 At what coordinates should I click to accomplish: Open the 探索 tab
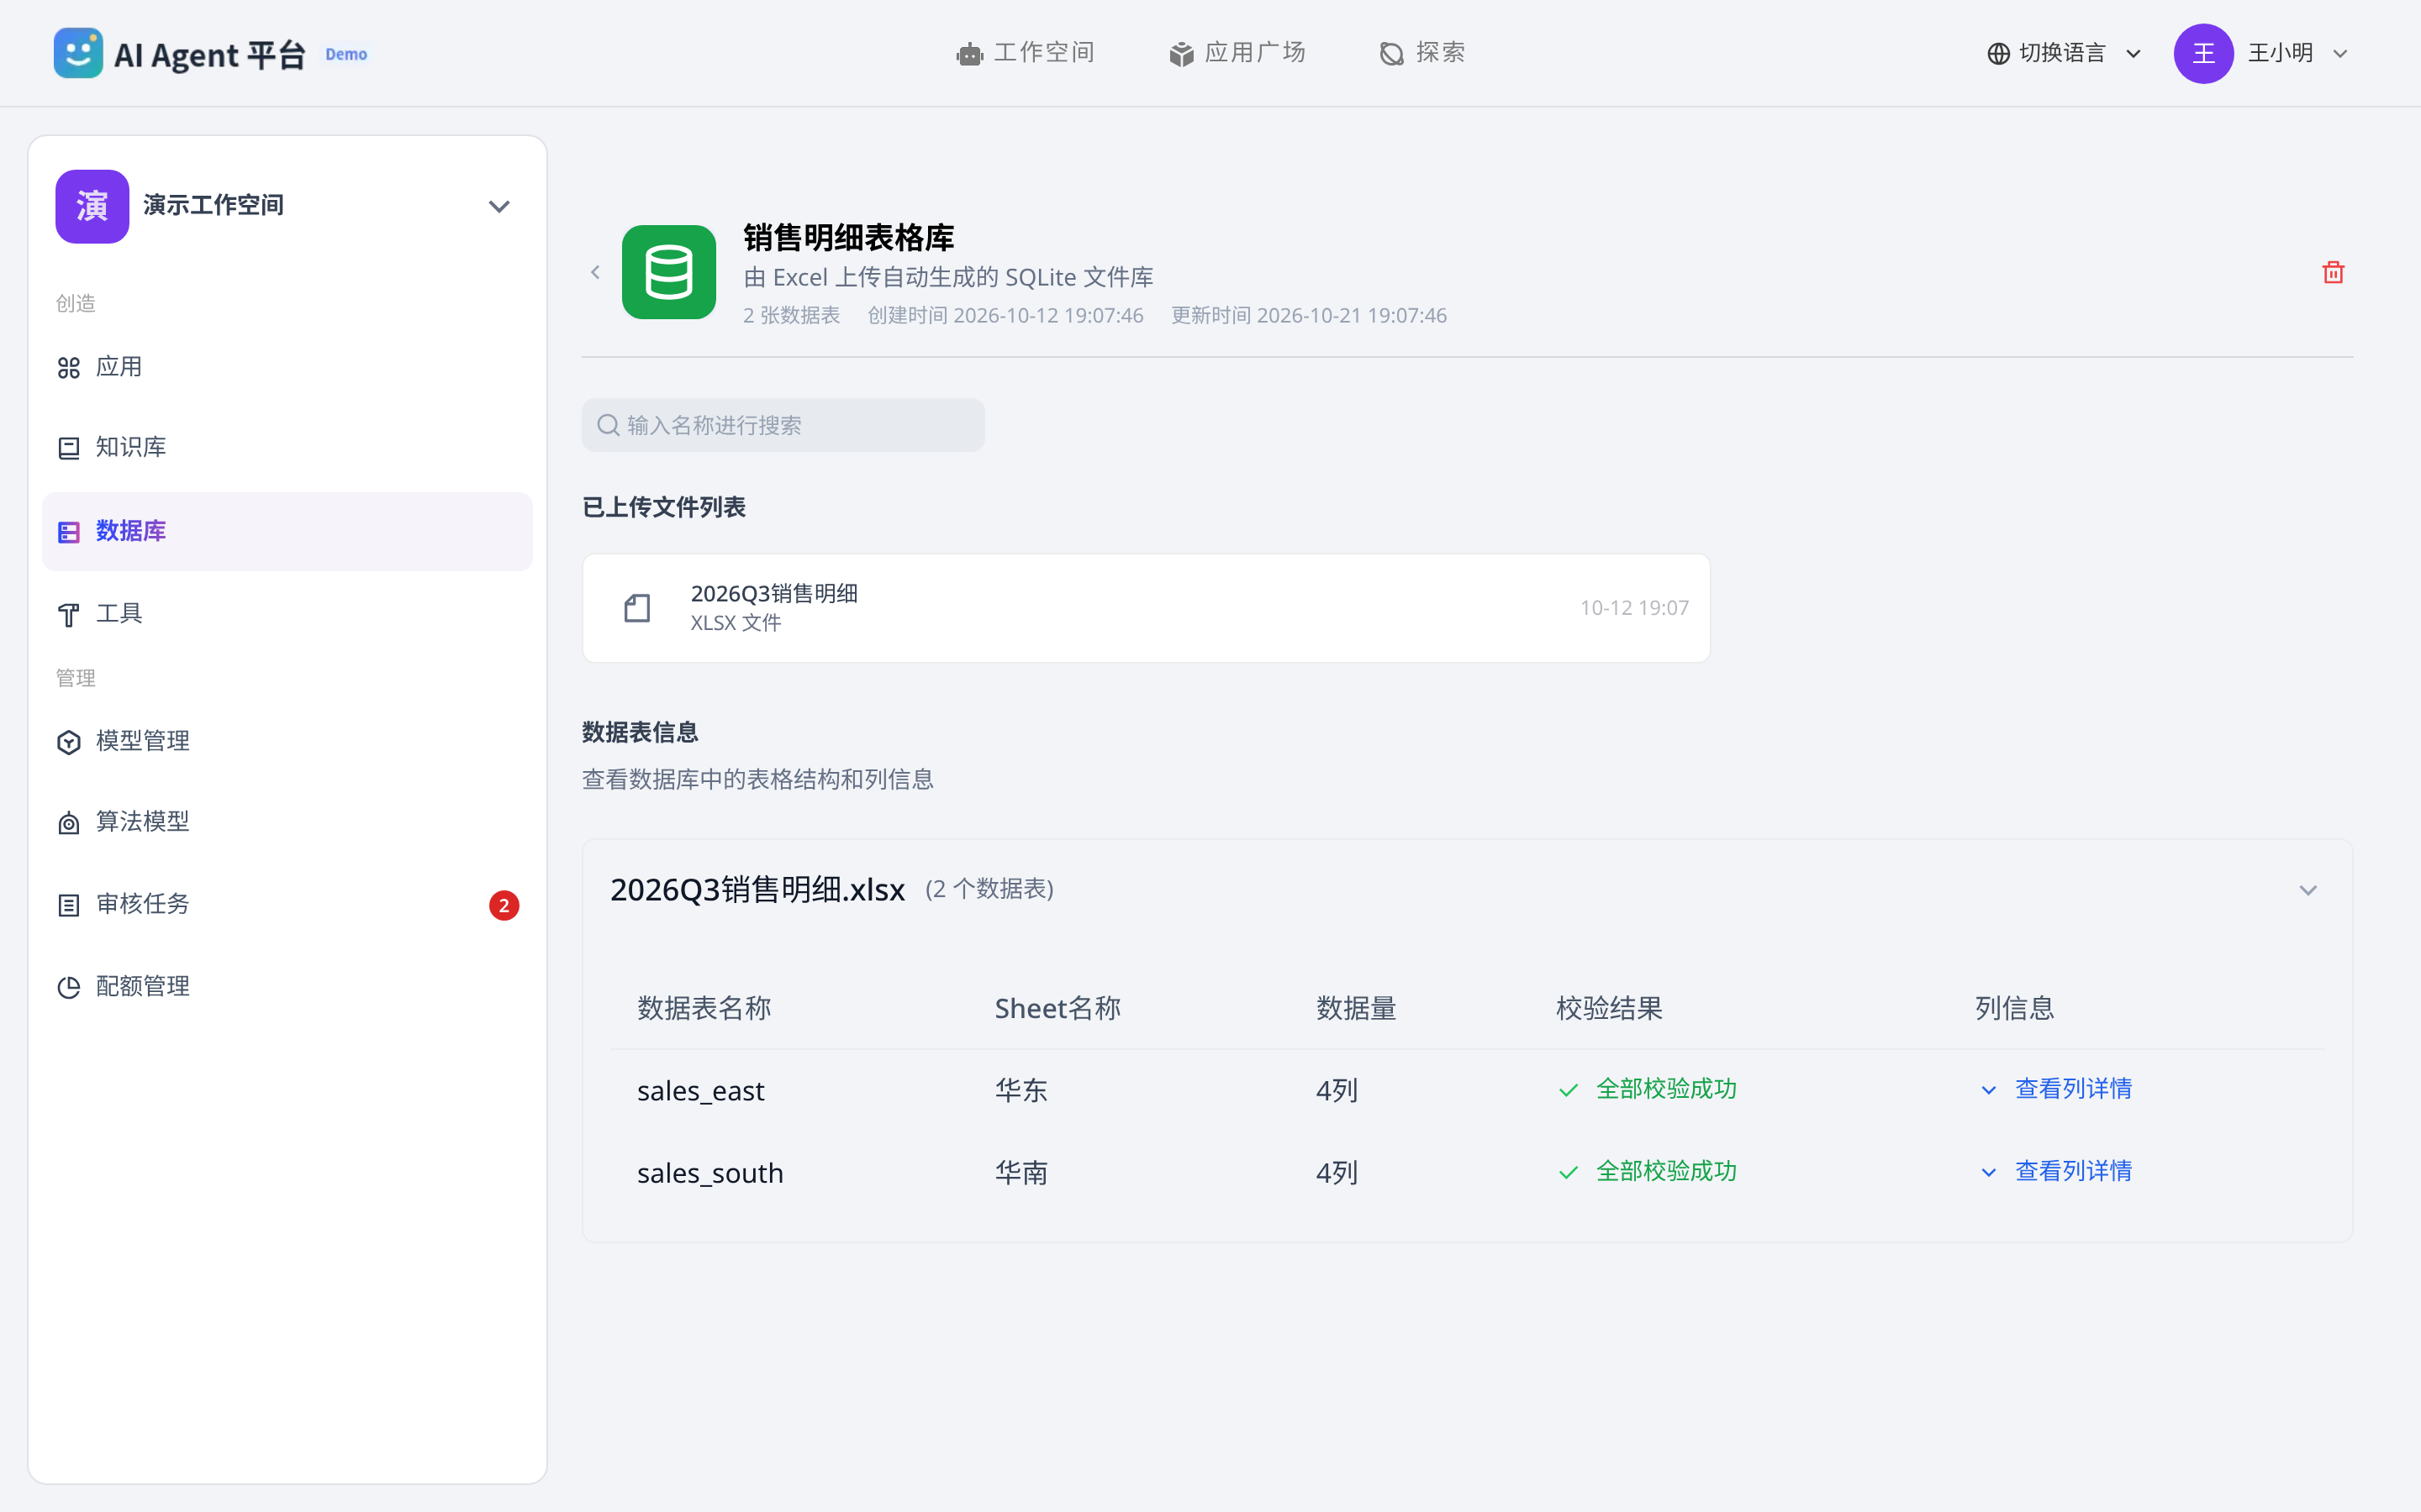[x=1421, y=53]
